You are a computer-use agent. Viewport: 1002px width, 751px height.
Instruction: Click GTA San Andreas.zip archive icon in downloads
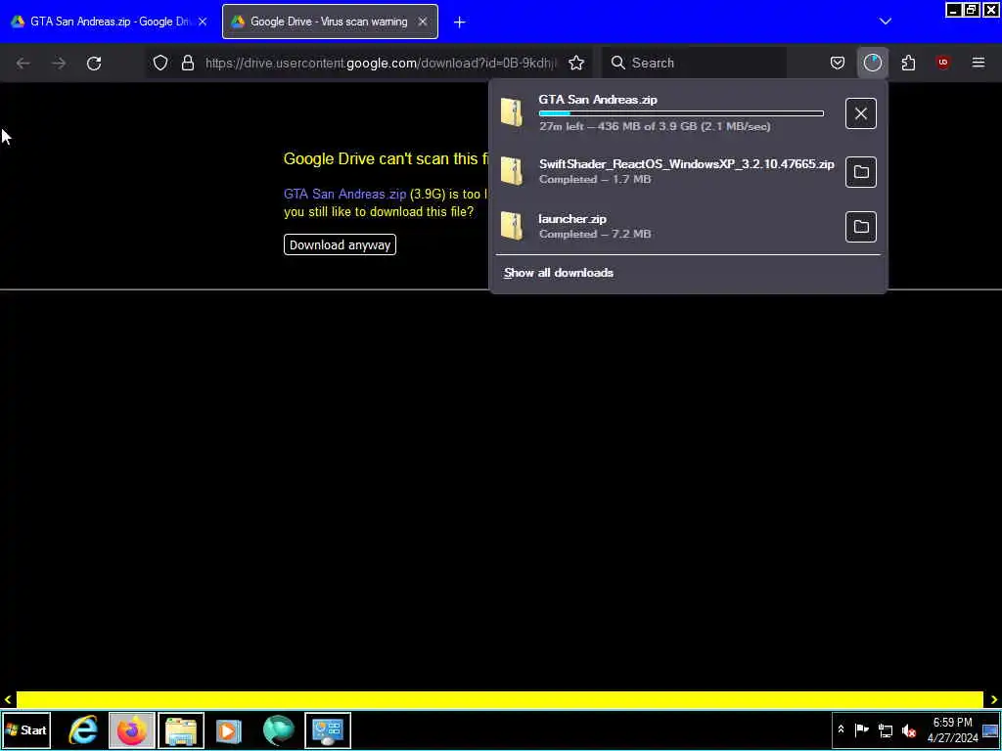(512, 112)
